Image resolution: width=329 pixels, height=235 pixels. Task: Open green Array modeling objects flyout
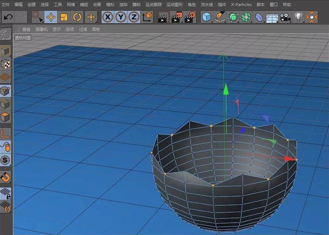pos(246,17)
